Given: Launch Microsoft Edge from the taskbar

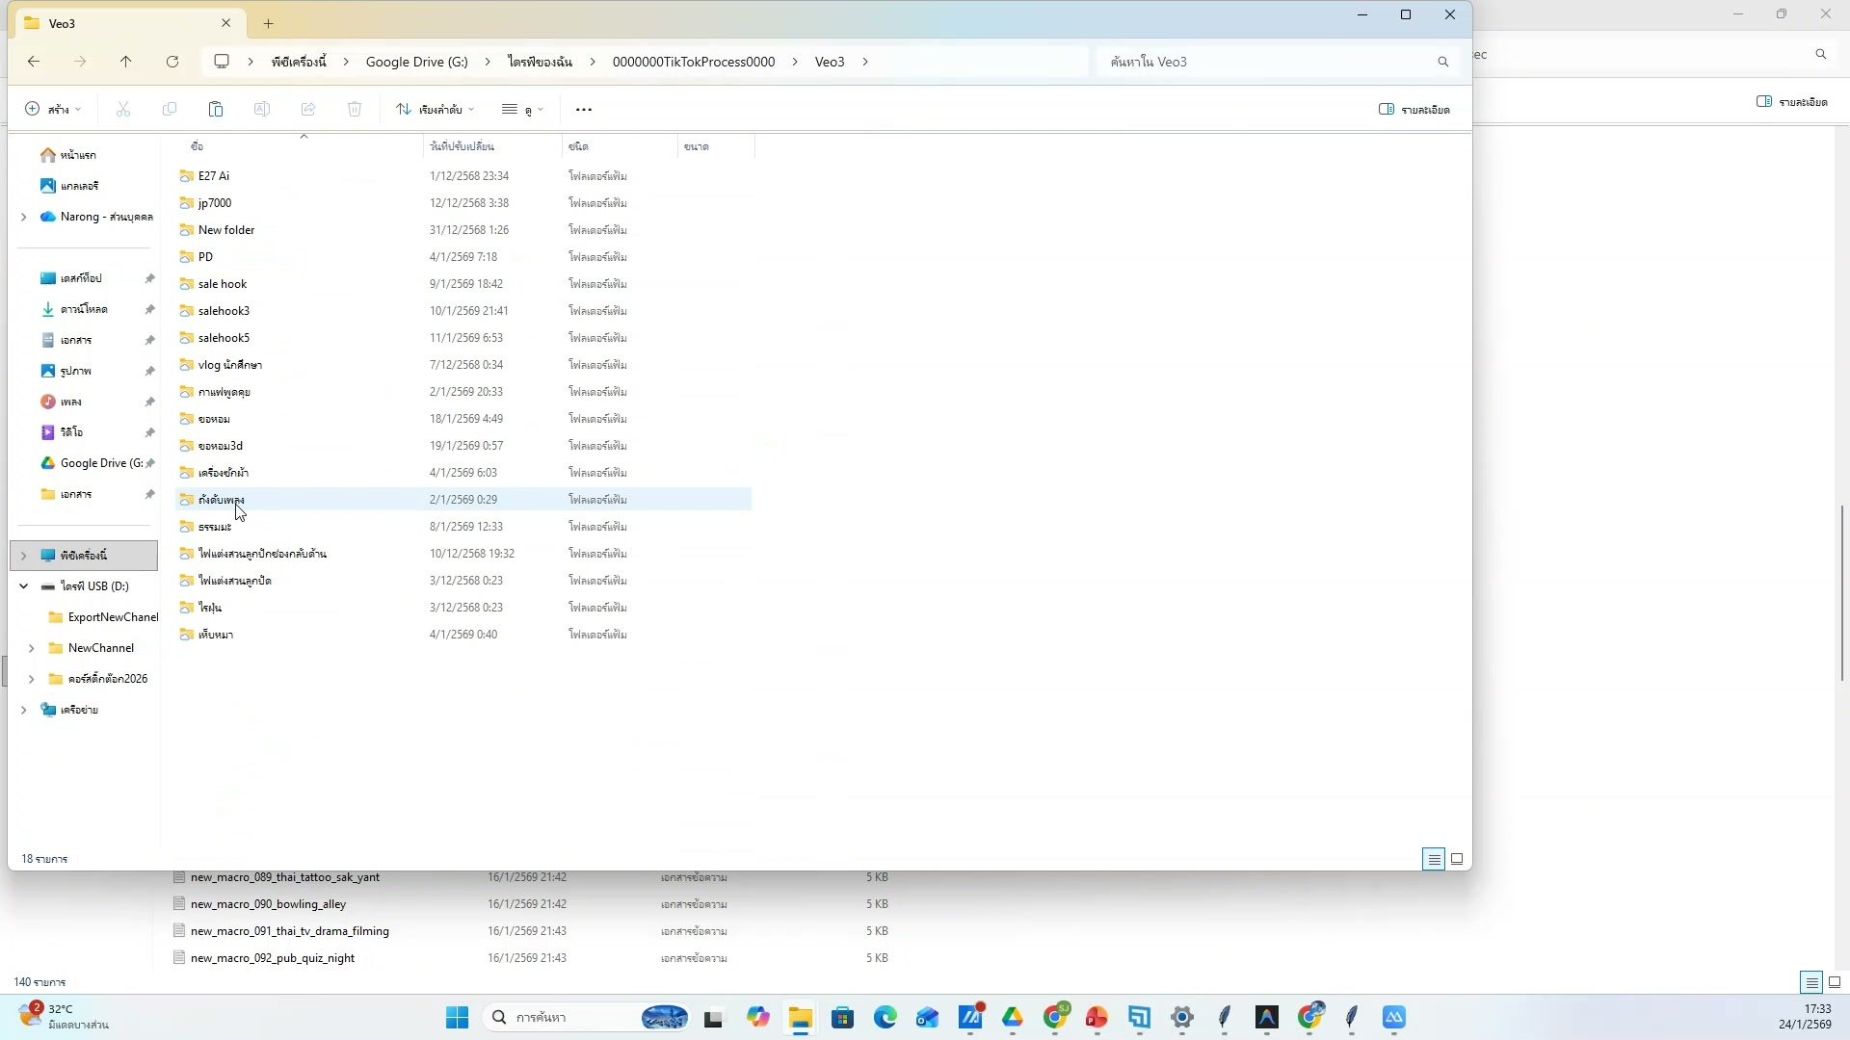Looking at the screenshot, I should click(885, 1018).
